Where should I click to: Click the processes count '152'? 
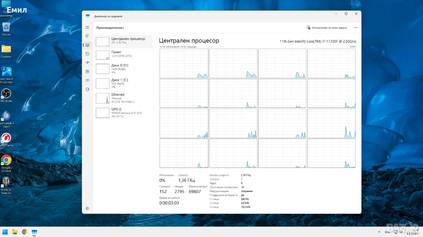(163, 192)
